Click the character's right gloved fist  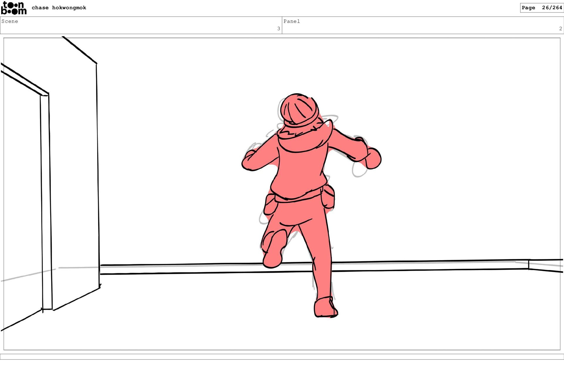coord(373,159)
